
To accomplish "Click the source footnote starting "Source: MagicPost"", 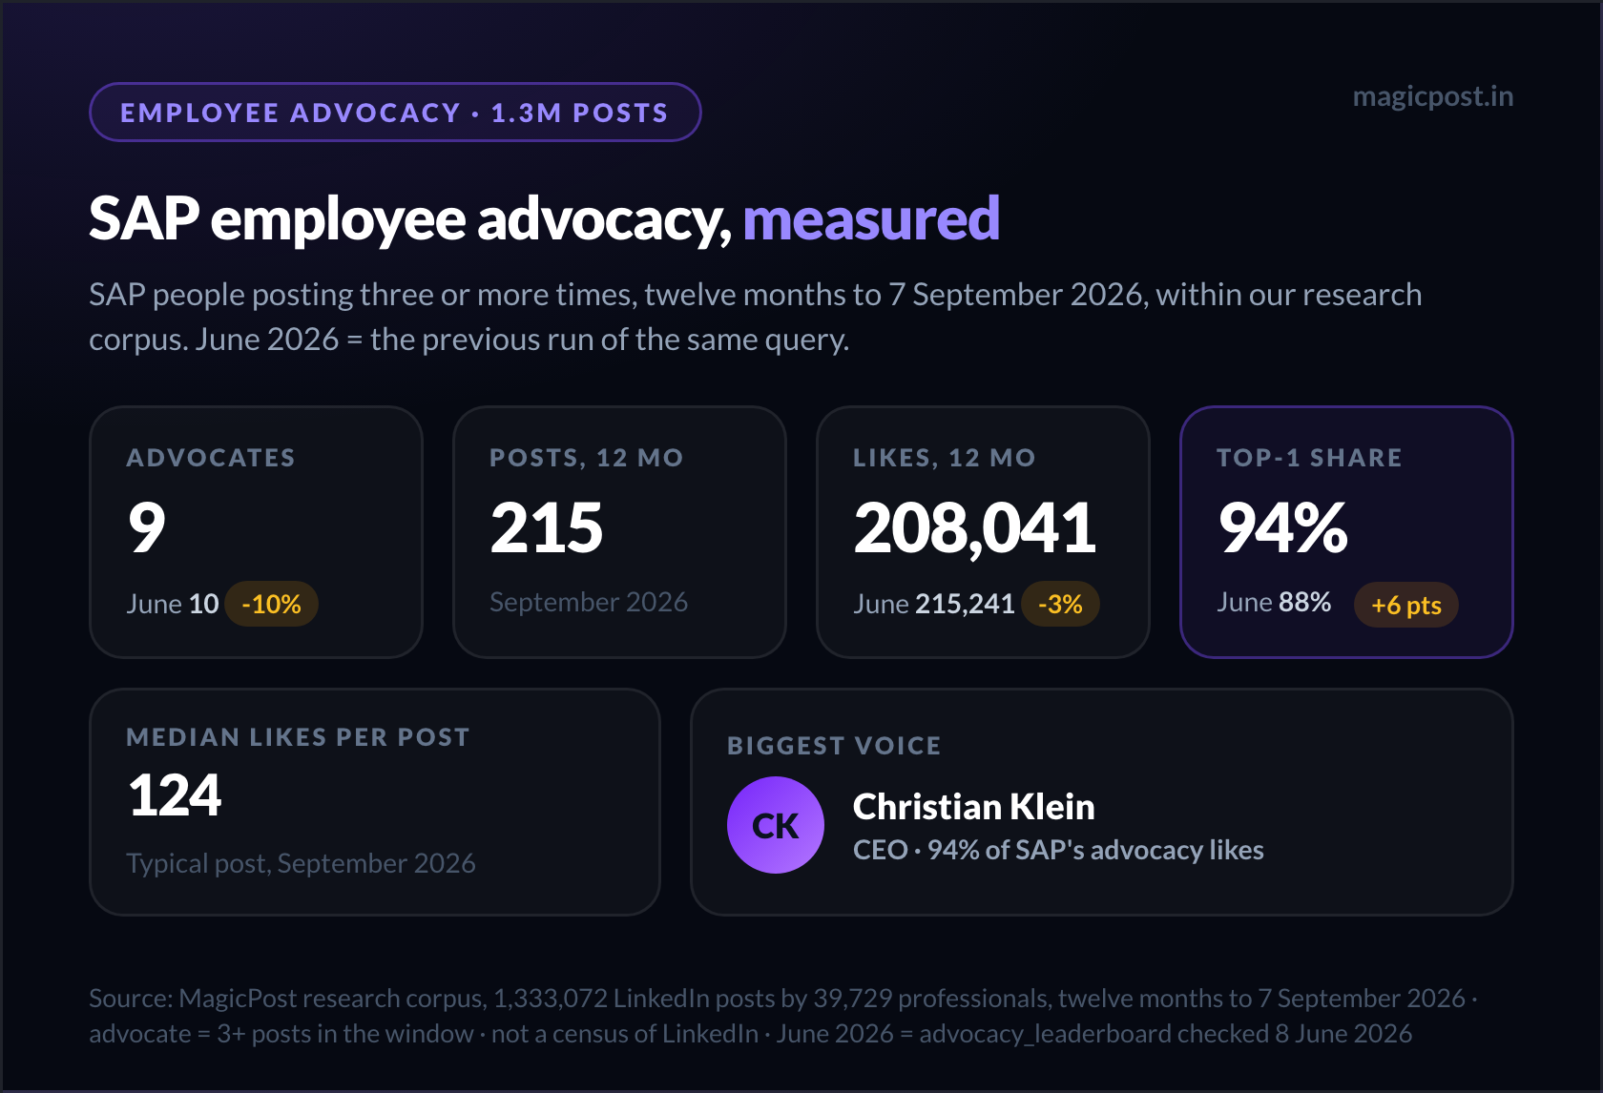I will click(783, 1016).
